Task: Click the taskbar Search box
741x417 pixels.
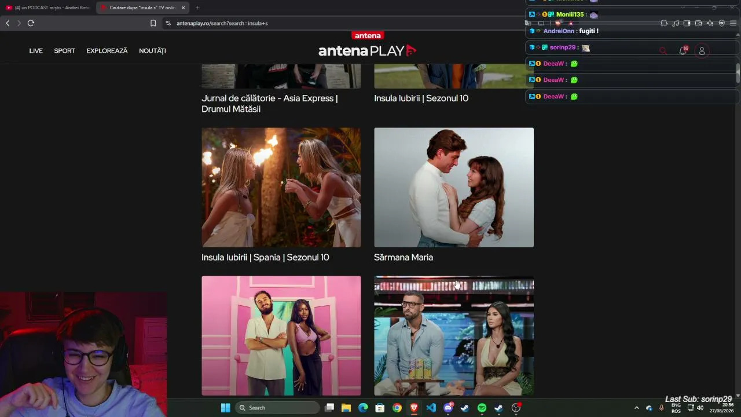Action: 278,408
